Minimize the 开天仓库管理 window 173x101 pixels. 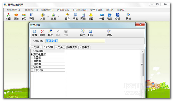click(x=152, y=4)
